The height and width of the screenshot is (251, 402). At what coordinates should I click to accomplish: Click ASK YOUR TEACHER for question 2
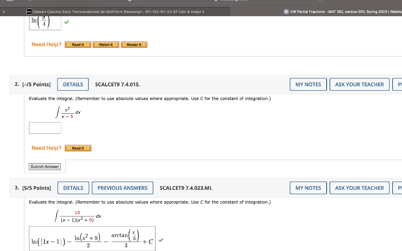359,84
